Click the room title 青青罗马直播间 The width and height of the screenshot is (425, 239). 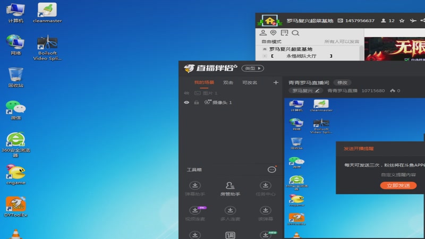pyautogui.click(x=309, y=82)
